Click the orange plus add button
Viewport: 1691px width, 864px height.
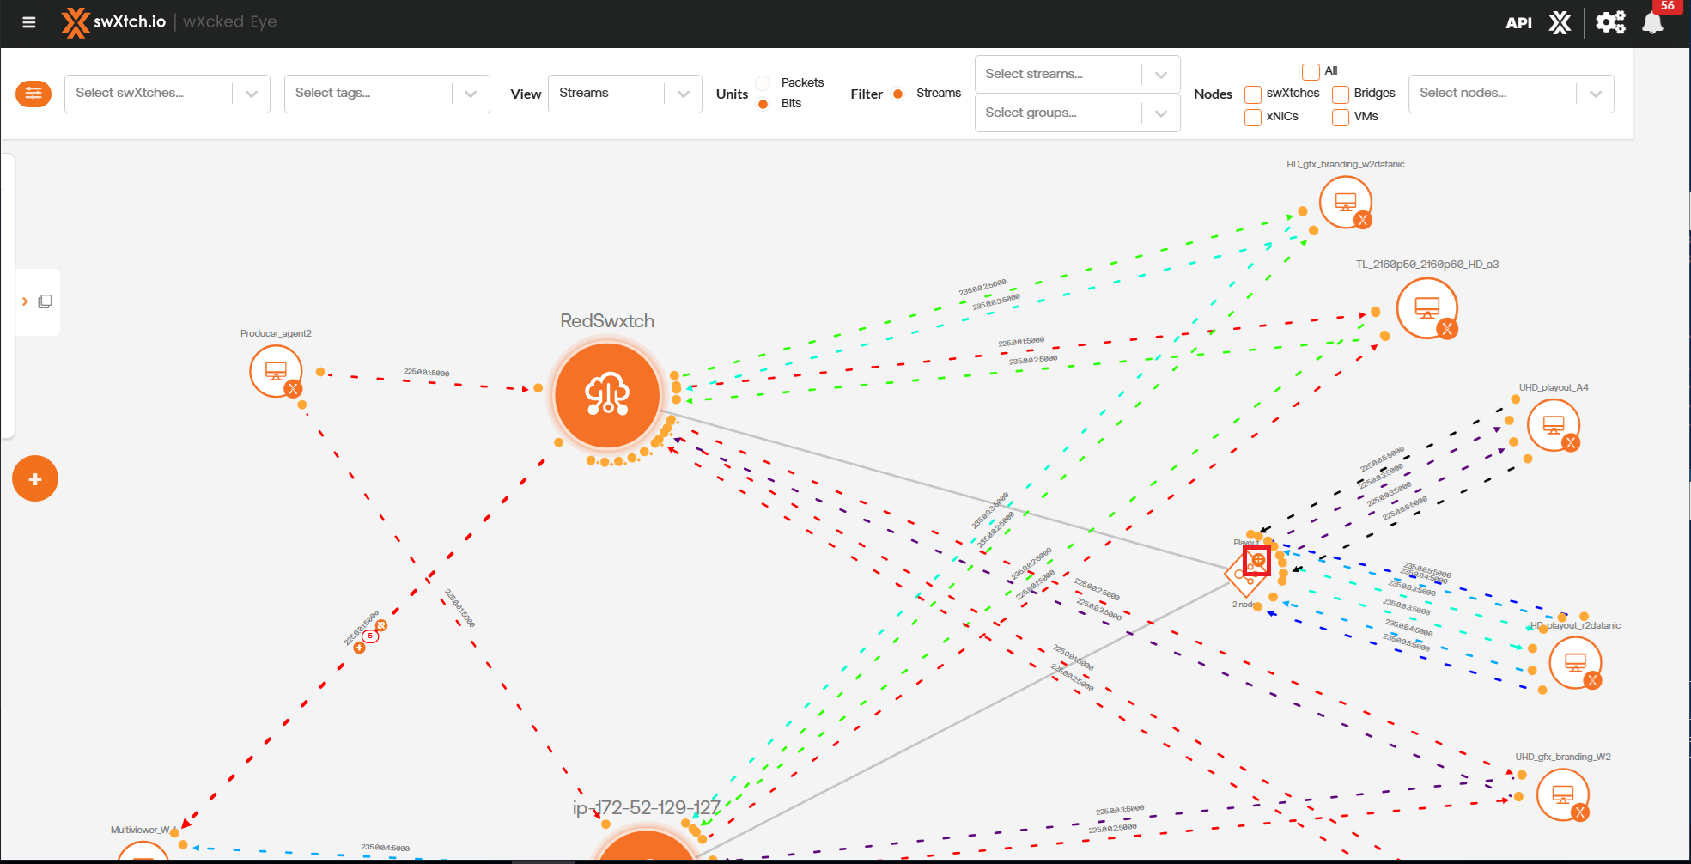coord(35,478)
